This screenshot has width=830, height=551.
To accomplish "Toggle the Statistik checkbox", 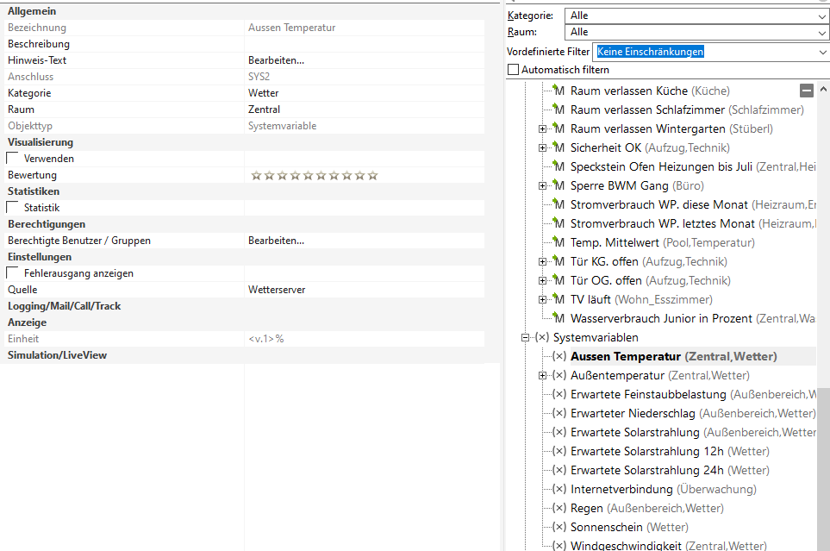I will point(13,208).
